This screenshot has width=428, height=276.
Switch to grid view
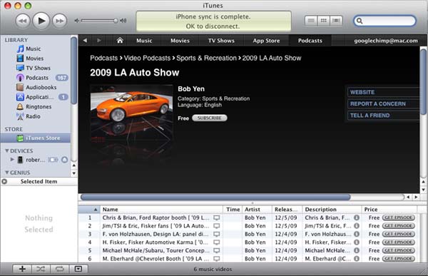point(323,21)
